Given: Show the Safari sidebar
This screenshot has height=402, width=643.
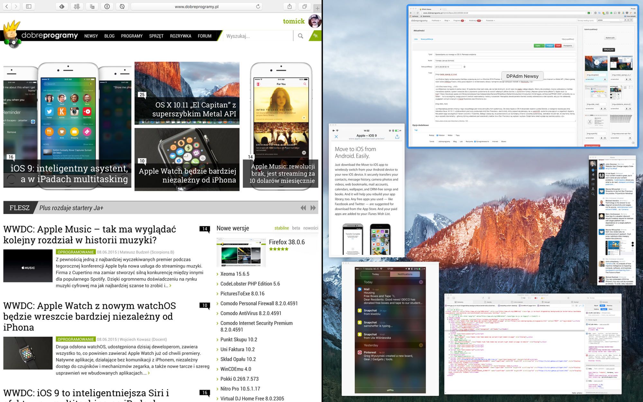Looking at the screenshot, I should 29,6.
